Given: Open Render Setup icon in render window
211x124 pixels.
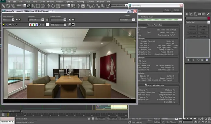Looking at the screenshot, I should click(x=69, y=20).
